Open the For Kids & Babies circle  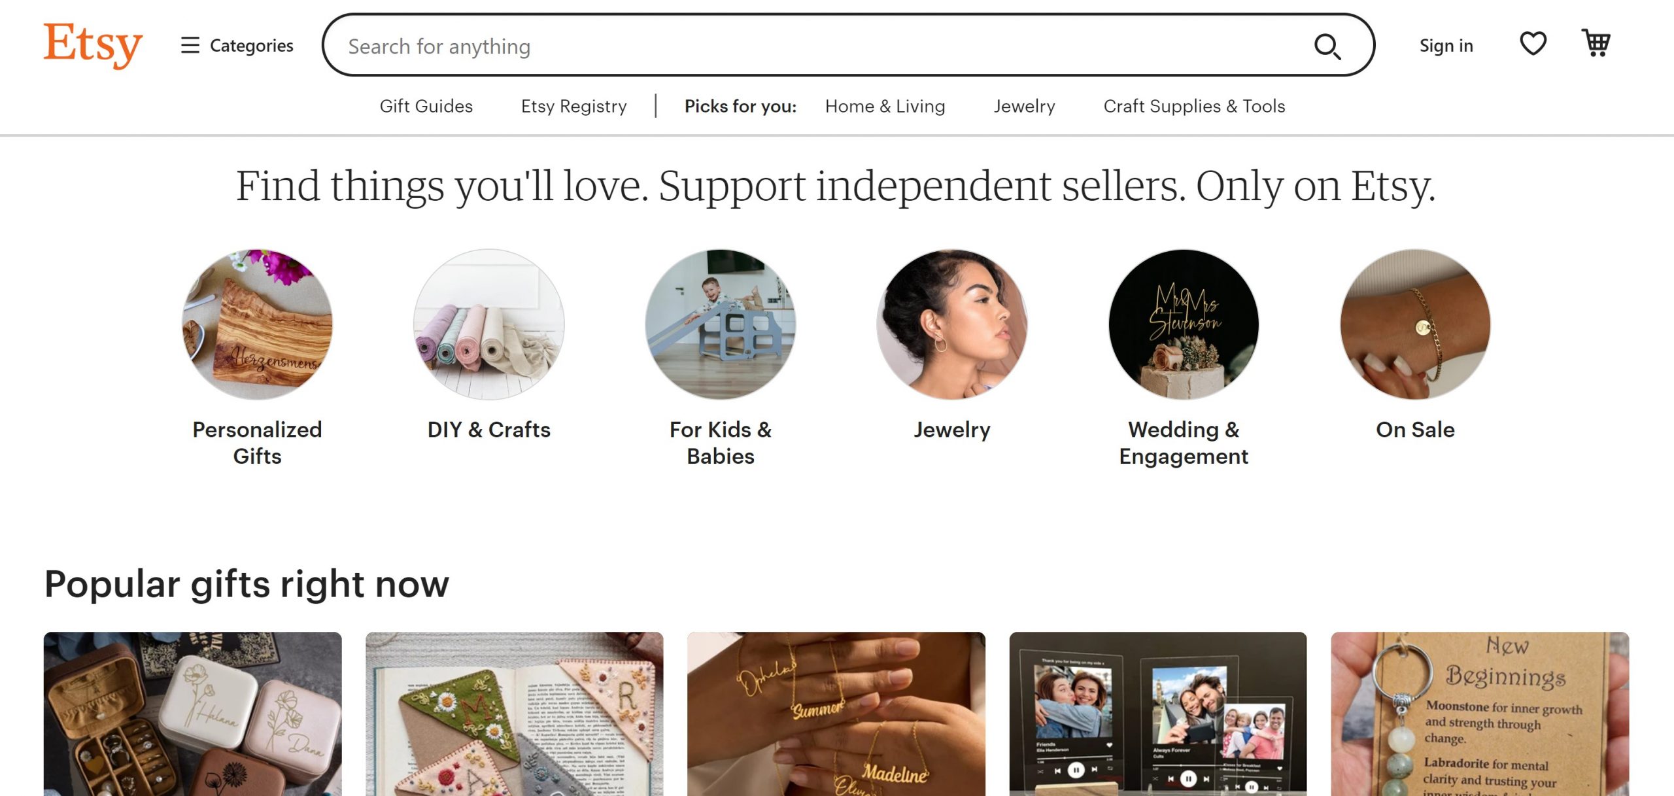(x=720, y=324)
